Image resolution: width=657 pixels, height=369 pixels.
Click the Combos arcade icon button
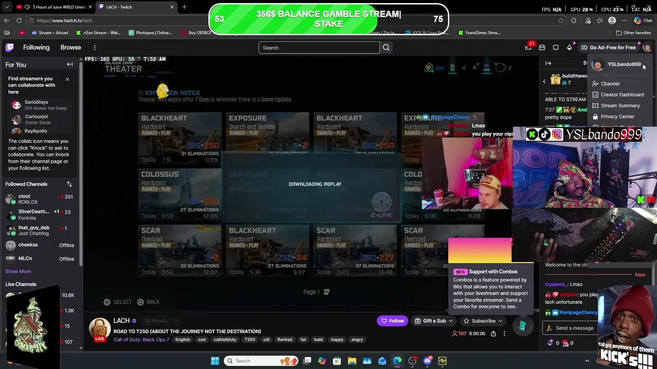pyautogui.click(x=523, y=326)
